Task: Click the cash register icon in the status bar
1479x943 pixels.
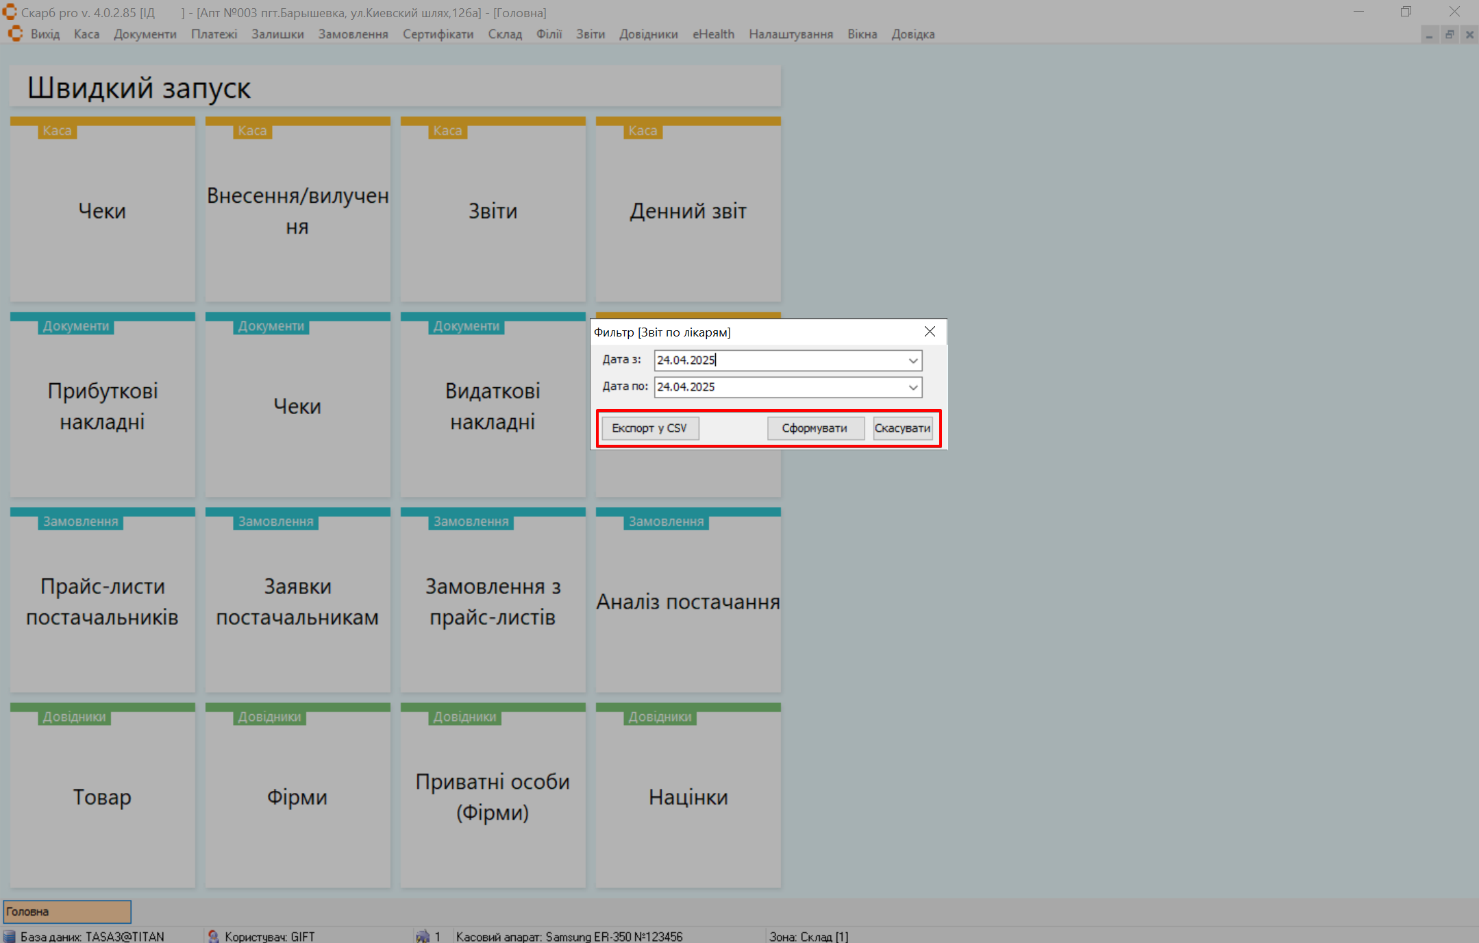Action: [423, 936]
